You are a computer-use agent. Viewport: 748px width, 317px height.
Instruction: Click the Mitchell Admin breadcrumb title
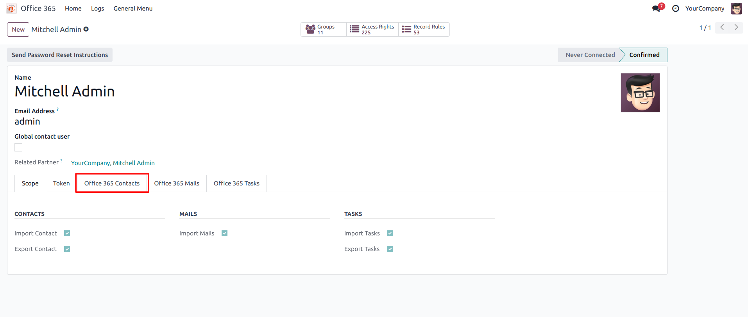56,29
